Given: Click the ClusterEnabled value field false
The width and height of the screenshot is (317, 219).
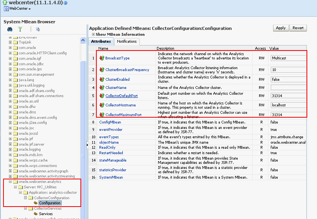Looking at the screenshot, I should coord(288,79).
